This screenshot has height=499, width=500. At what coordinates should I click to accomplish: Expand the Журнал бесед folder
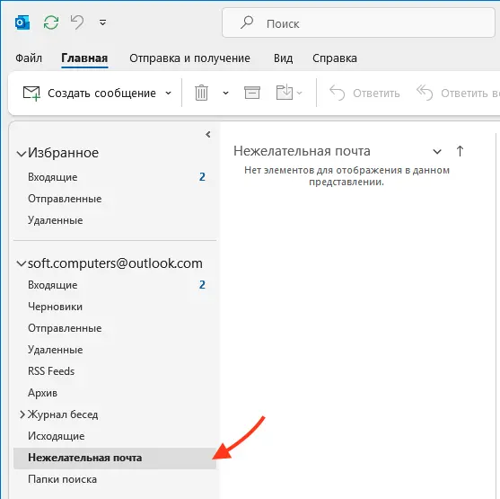[22, 414]
